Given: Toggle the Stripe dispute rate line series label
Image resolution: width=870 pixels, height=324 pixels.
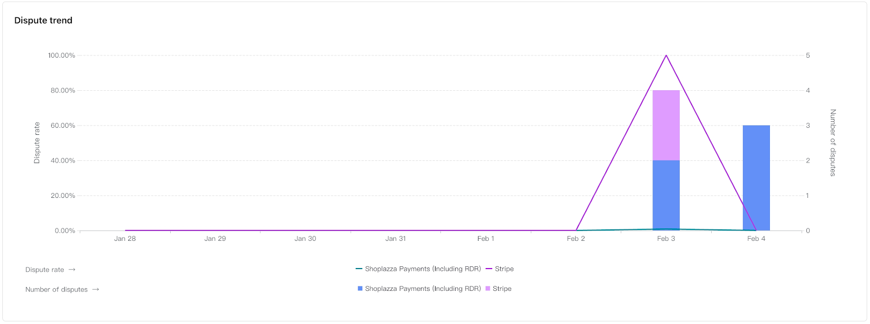Looking at the screenshot, I should click(x=504, y=269).
